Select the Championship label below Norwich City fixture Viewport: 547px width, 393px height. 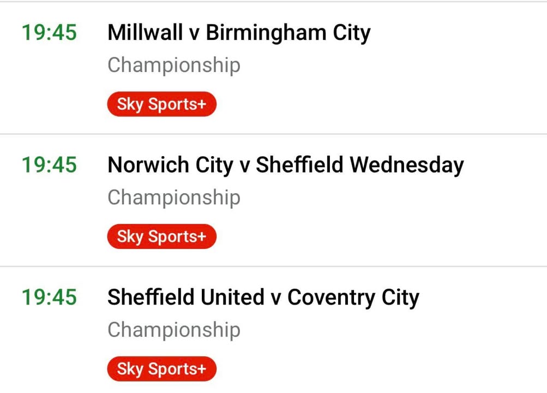click(x=174, y=197)
